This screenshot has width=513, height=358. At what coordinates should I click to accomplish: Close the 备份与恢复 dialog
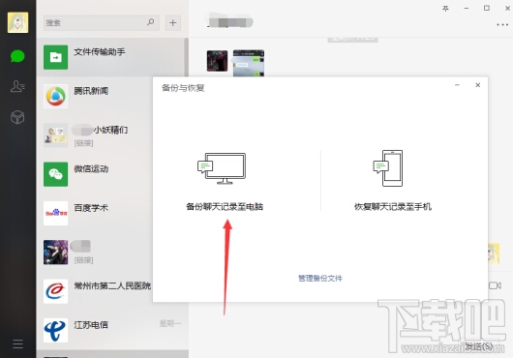pyautogui.click(x=477, y=85)
